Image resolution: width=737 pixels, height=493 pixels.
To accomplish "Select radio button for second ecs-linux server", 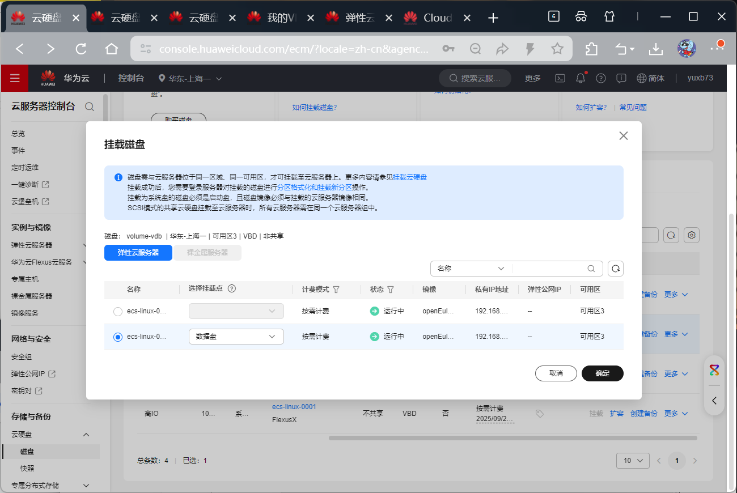I will pos(118,337).
